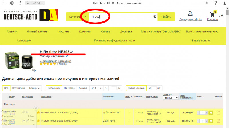This screenshot has width=229, height=128.
Task: Select the Популярные filter toggle
Action: pos(19,88)
